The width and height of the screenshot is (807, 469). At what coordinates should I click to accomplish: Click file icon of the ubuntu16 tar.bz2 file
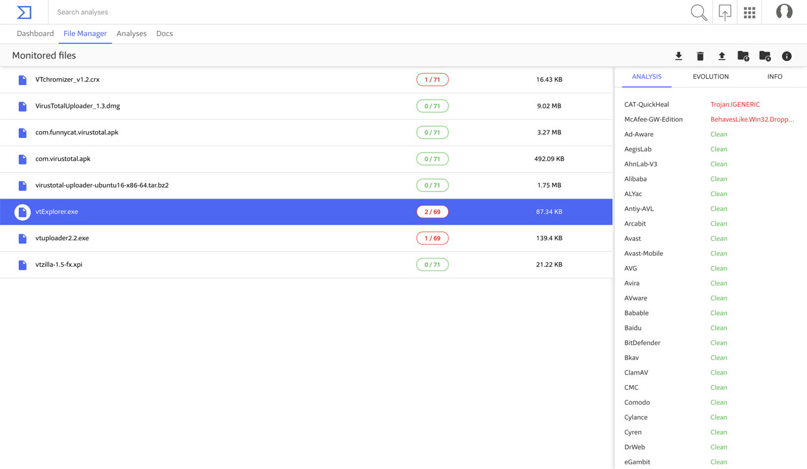23,186
